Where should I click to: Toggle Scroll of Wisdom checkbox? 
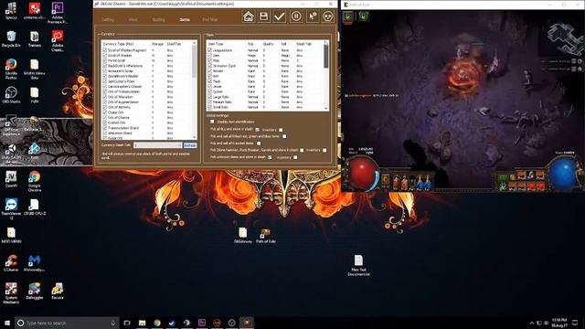(x=105, y=55)
